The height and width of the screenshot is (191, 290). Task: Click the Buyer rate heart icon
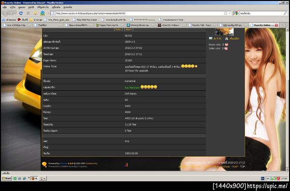(226, 44)
